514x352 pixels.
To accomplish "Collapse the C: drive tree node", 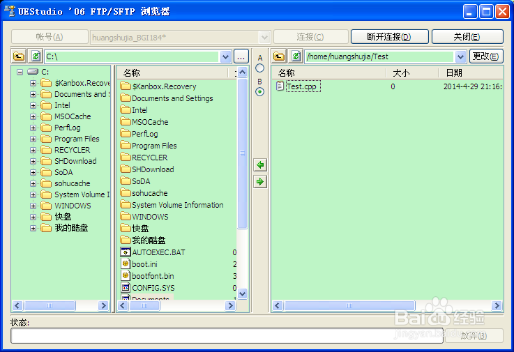I will (x=20, y=72).
